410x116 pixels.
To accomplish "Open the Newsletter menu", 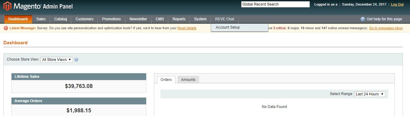I will click(138, 19).
